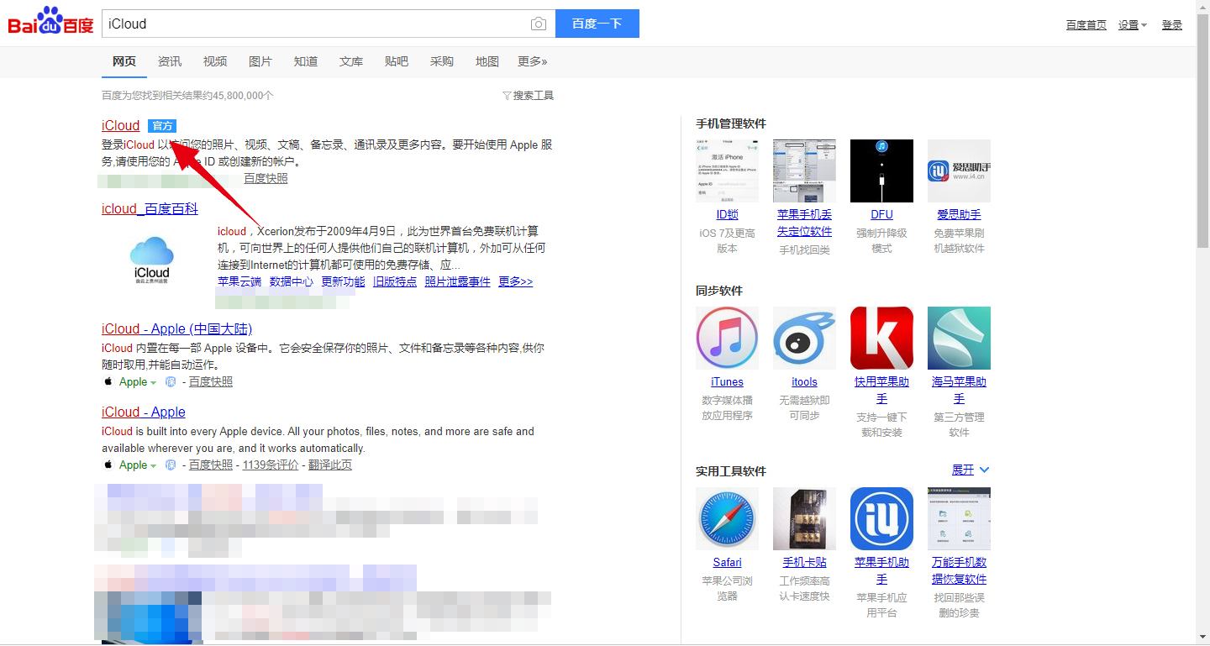The height and width of the screenshot is (646, 1210).
Task: Click the 海马苹果助手 teal icon
Action: click(x=959, y=338)
